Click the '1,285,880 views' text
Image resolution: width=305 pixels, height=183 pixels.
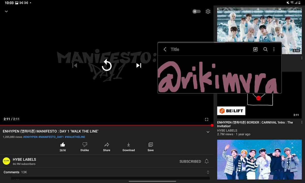12,137
